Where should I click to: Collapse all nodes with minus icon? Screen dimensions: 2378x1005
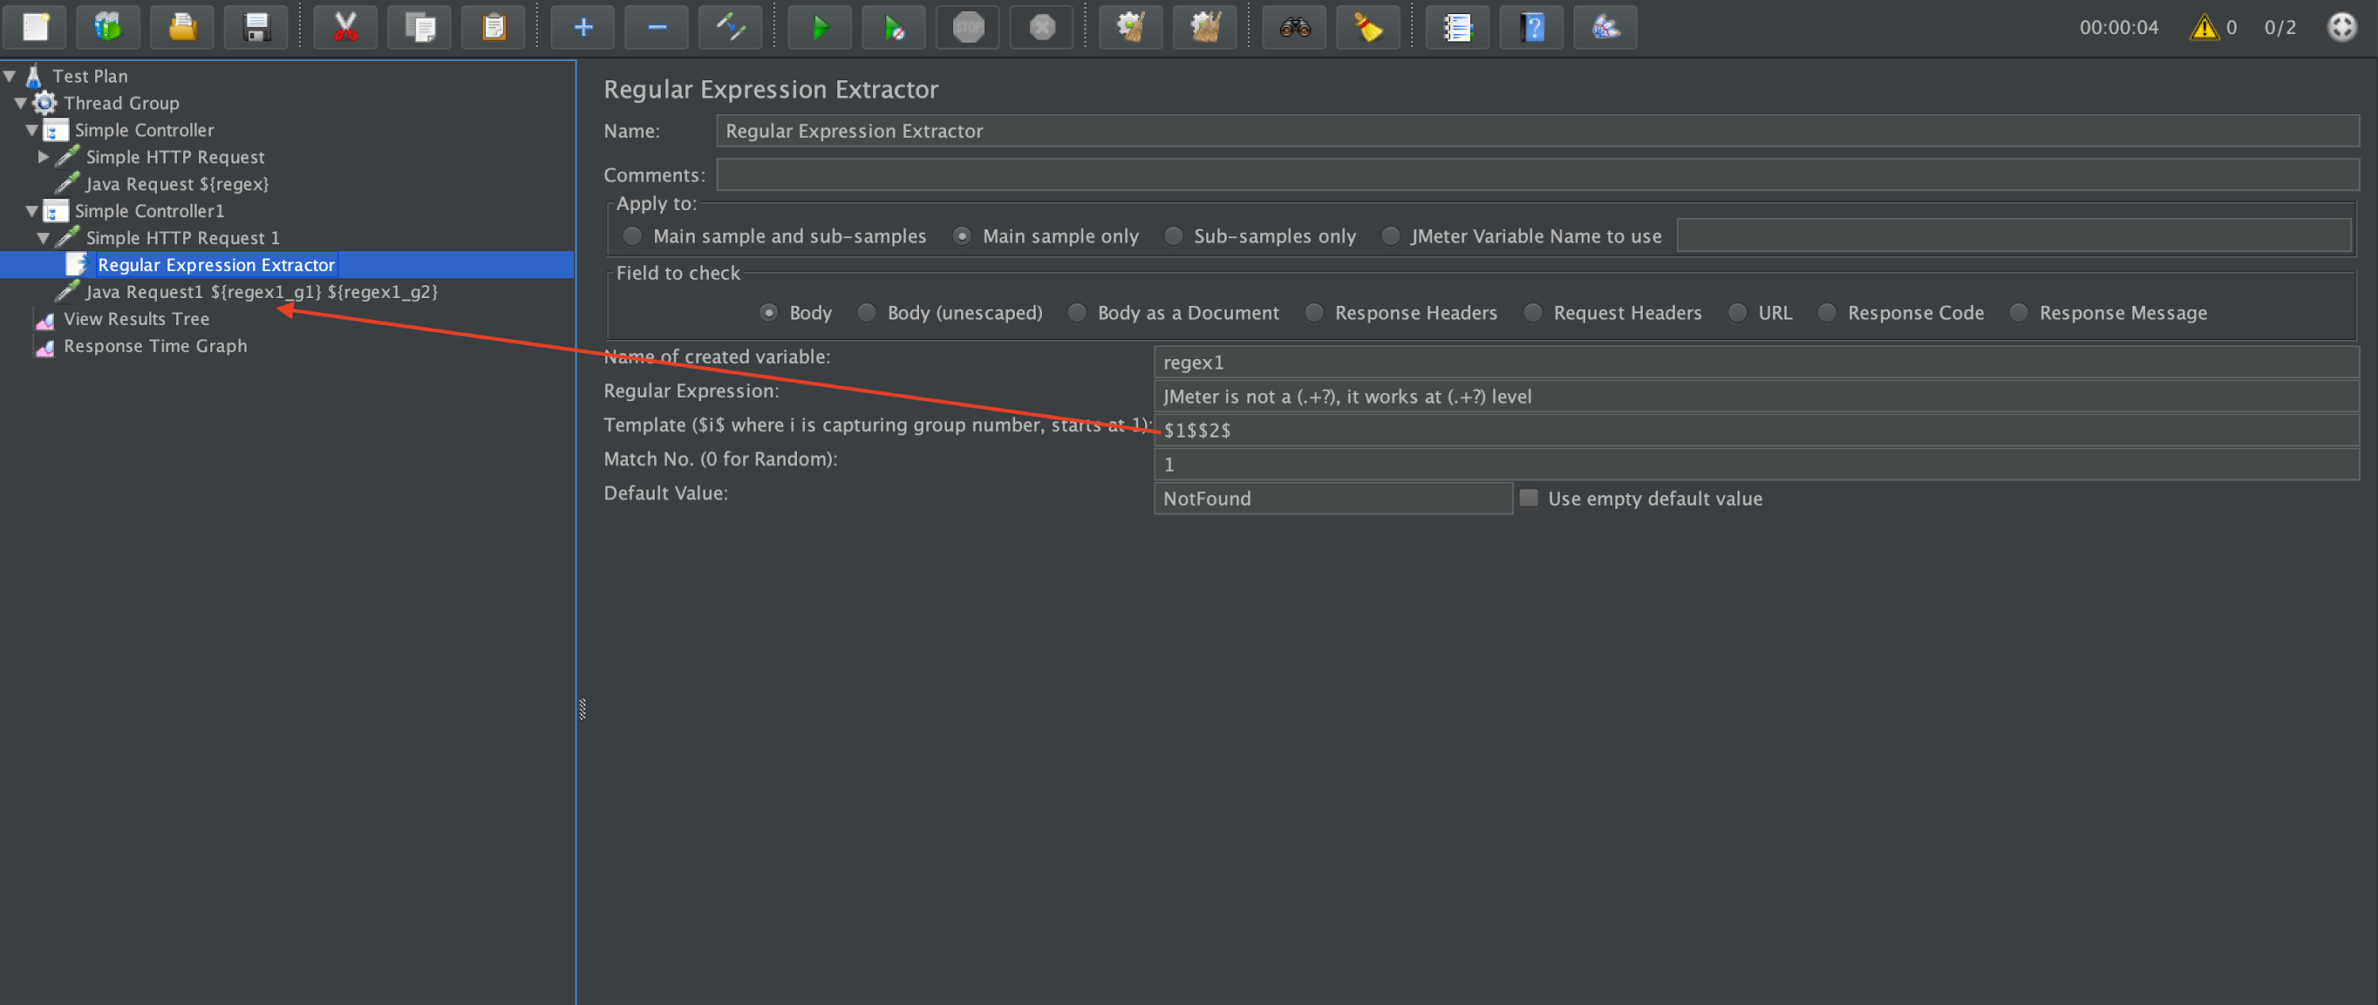(657, 27)
